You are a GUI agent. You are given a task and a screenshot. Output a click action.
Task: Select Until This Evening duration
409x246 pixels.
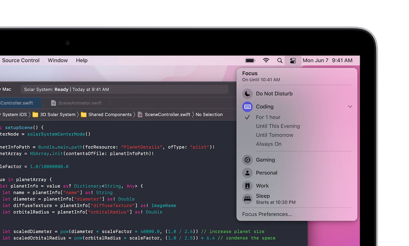[x=278, y=126]
